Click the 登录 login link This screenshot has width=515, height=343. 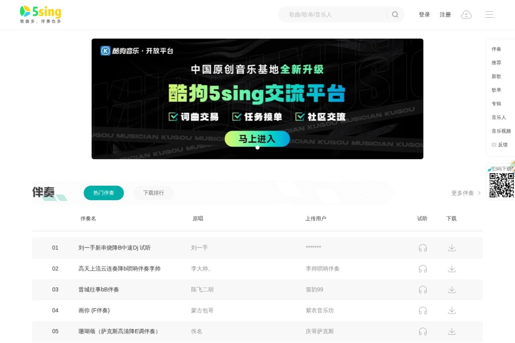[x=424, y=14]
